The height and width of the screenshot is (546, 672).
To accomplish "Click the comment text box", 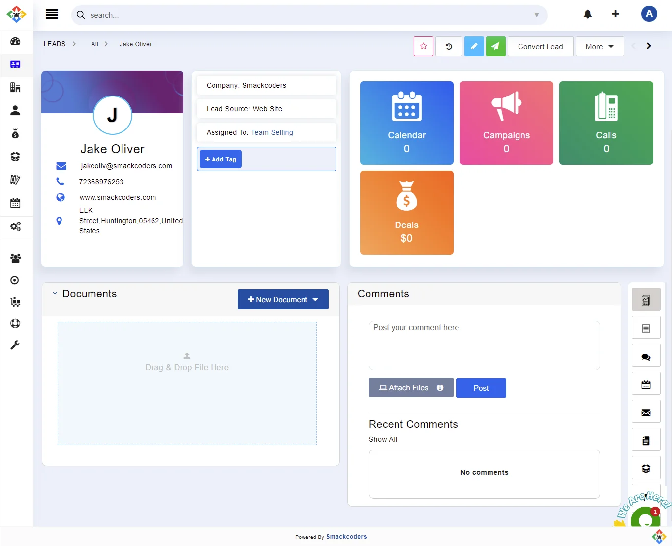I will click(484, 345).
